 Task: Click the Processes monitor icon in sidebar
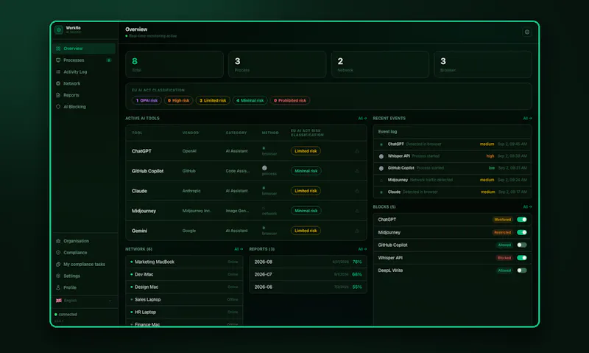(58, 60)
